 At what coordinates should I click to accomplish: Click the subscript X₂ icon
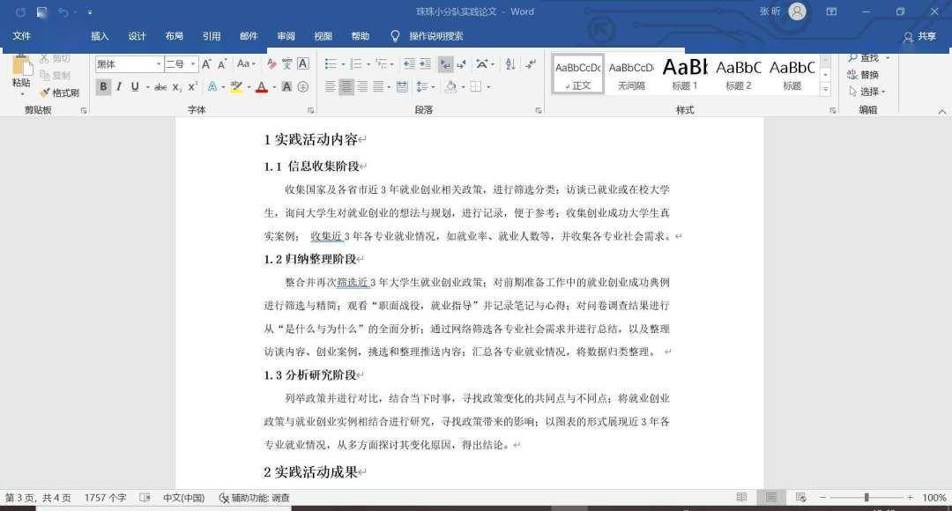pos(176,87)
